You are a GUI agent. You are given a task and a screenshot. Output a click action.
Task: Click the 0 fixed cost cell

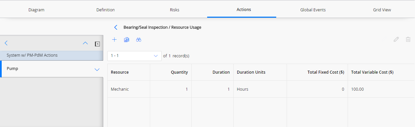(317, 89)
